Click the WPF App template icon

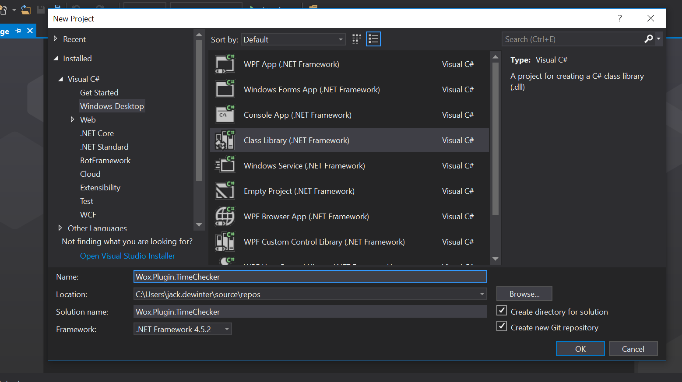click(225, 64)
